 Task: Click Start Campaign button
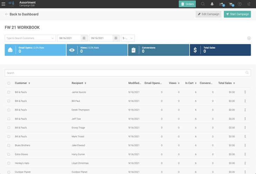pyautogui.click(x=237, y=14)
